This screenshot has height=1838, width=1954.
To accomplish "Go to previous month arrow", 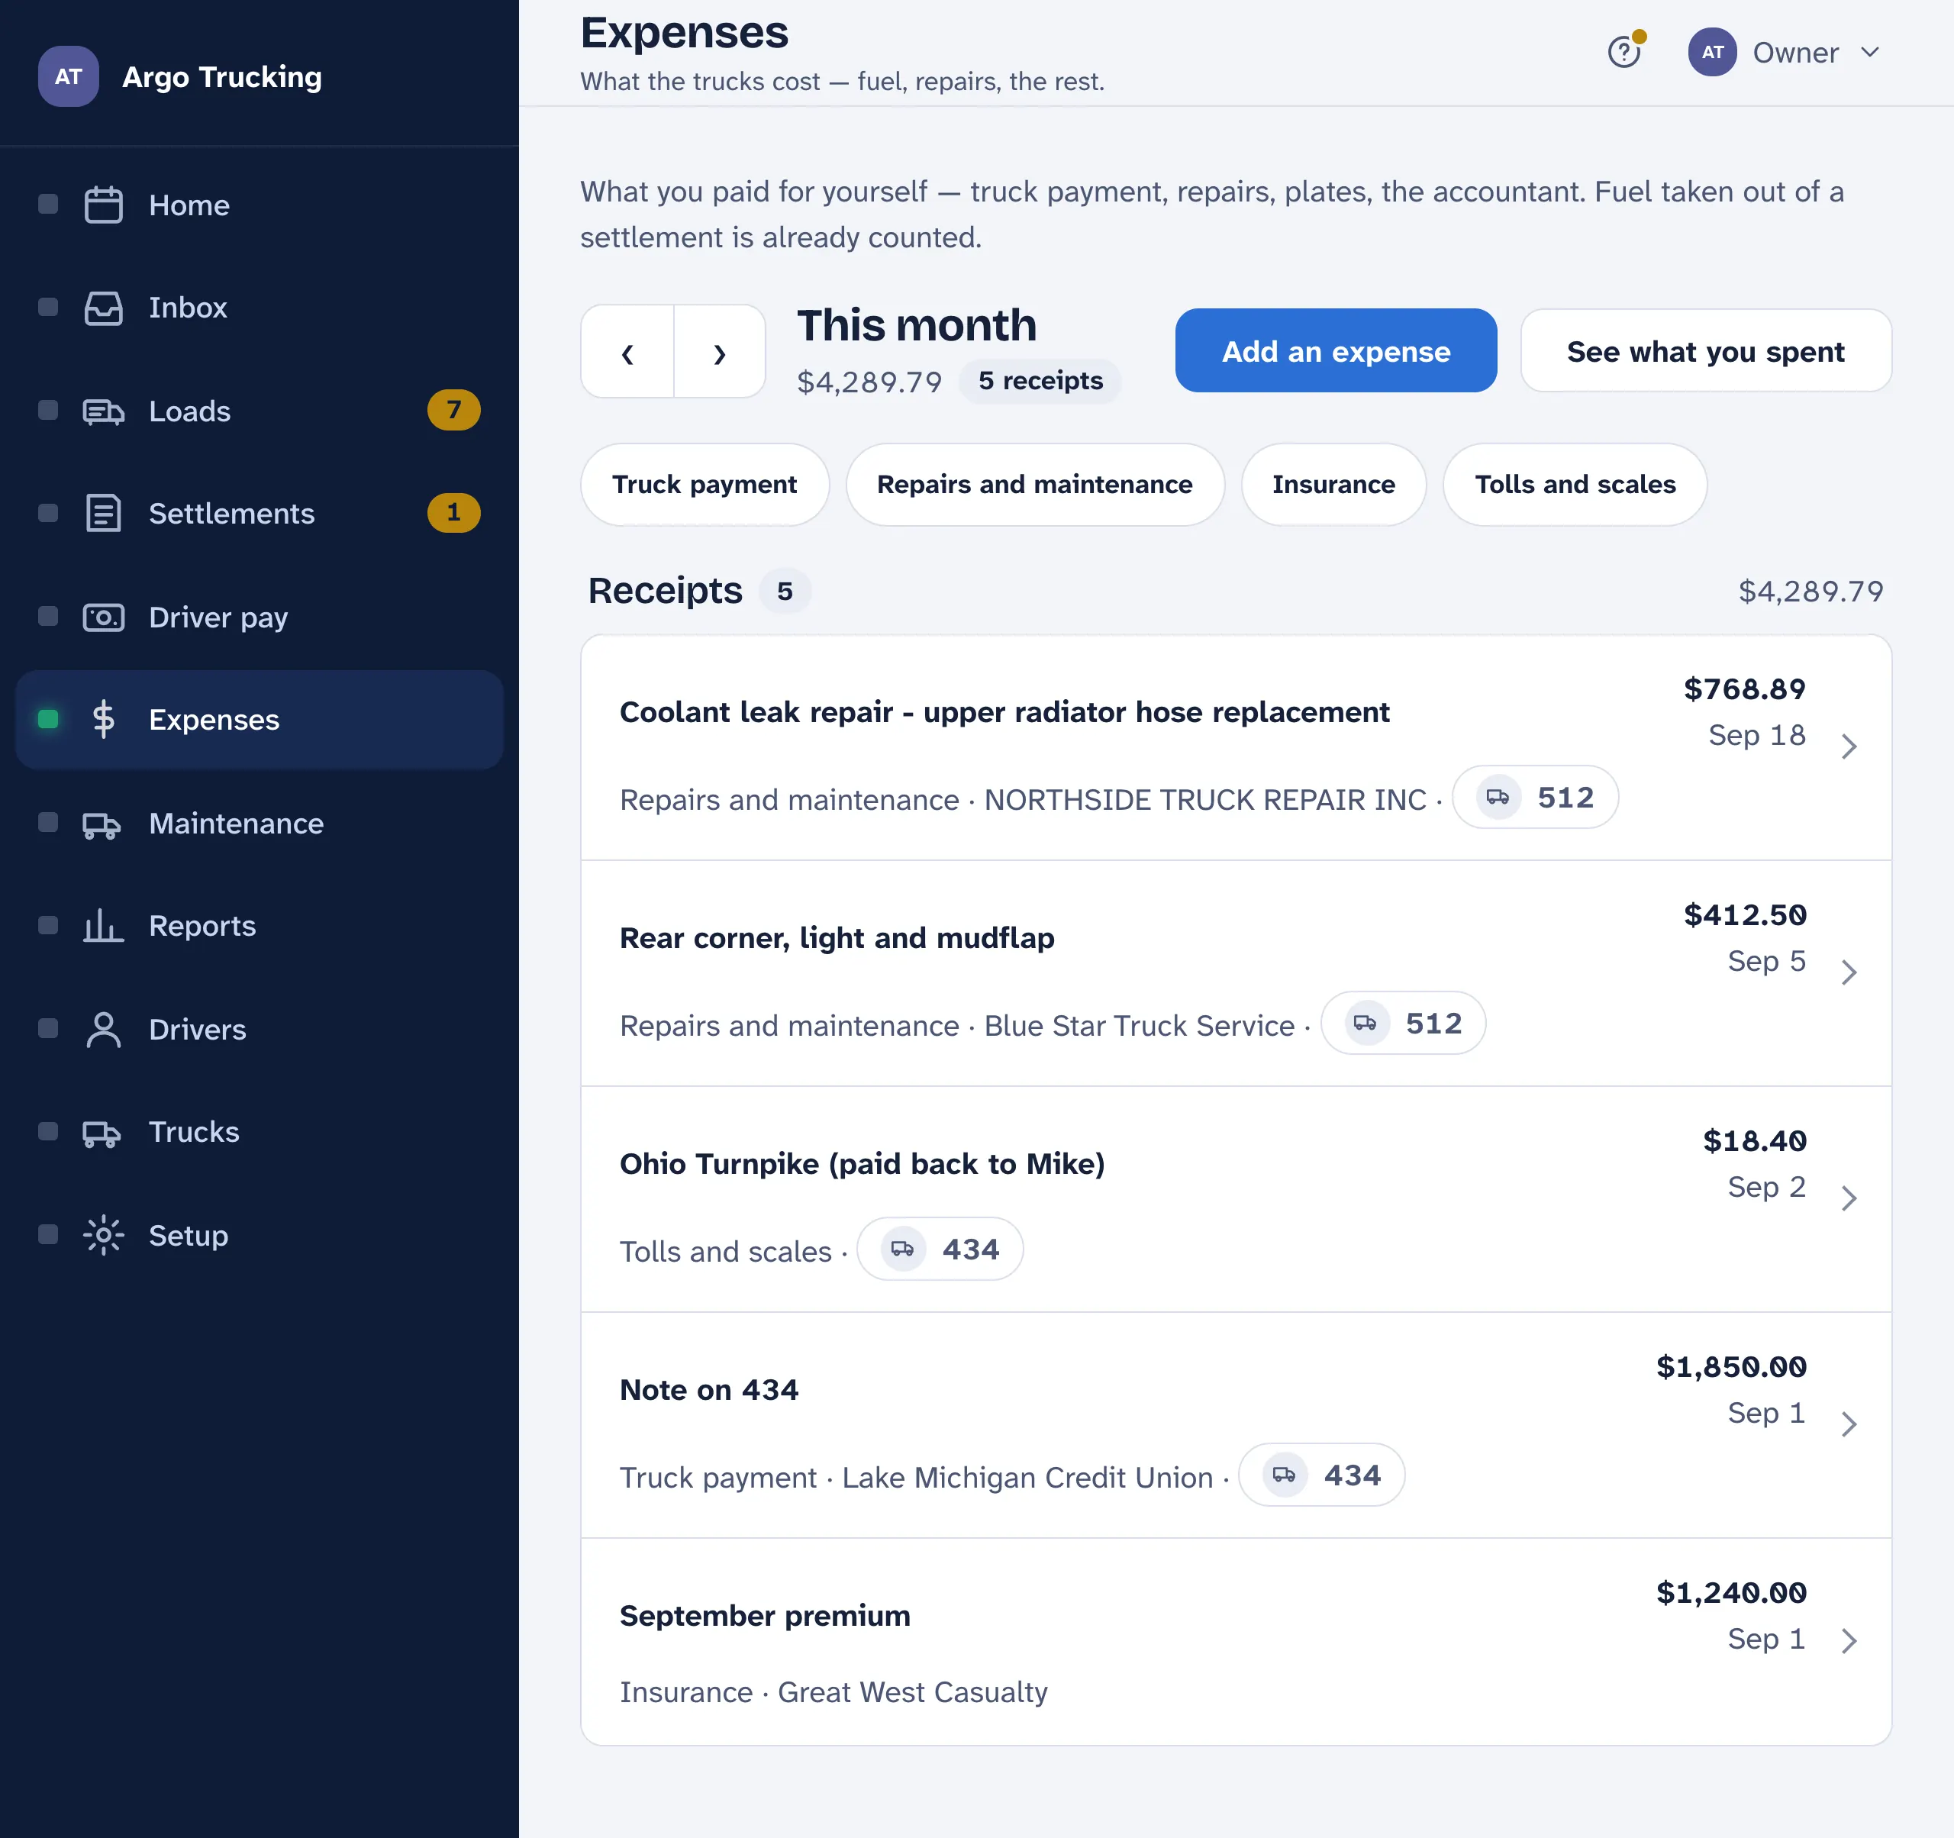I will click(627, 352).
